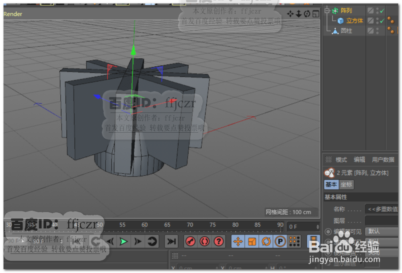Click the phong tag on the 圆柱 row

coord(390,30)
